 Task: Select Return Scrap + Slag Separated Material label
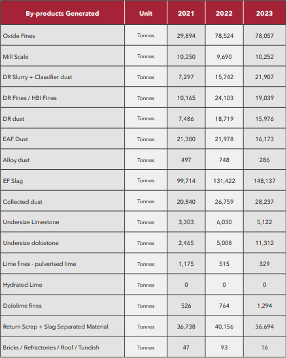[56, 327]
